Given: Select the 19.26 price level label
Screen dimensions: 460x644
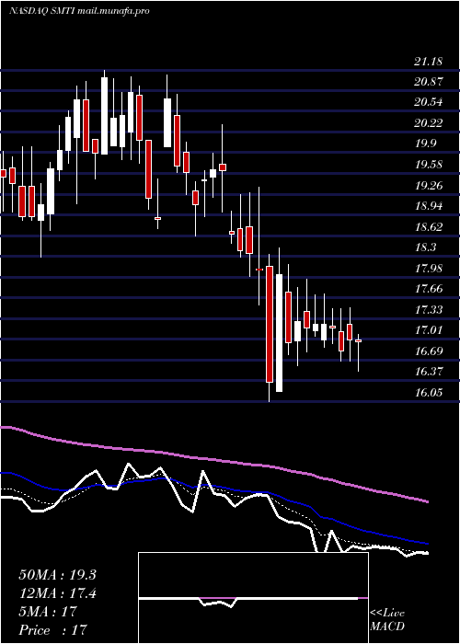Looking at the screenshot, I should [428, 186].
